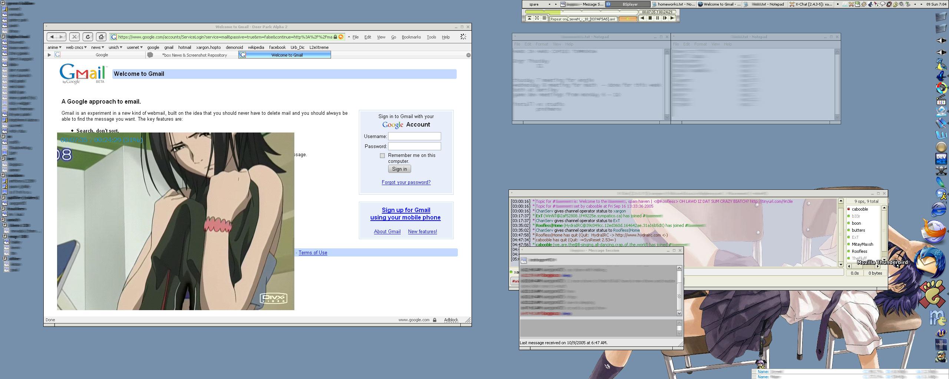The width and height of the screenshot is (949, 379).
Task: Expand the umich bookmarks folder
Action: [x=115, y=47]
